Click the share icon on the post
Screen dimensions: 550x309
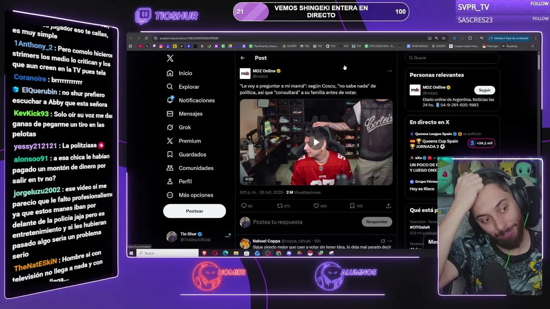[x=388, y=206]
